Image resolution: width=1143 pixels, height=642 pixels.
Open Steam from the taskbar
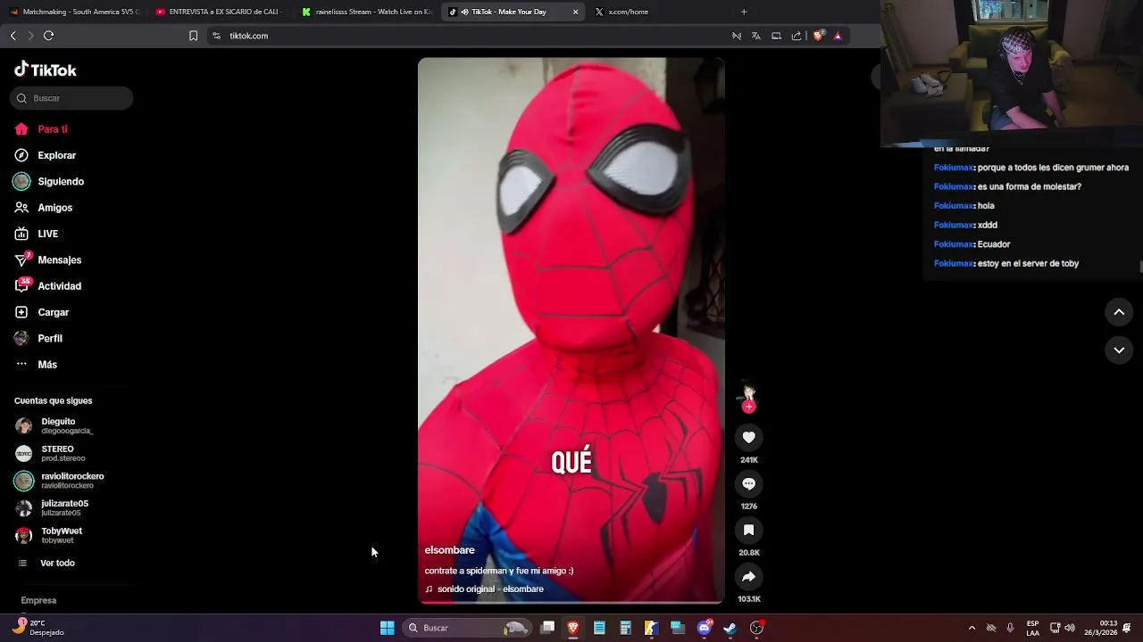(730, 628)
